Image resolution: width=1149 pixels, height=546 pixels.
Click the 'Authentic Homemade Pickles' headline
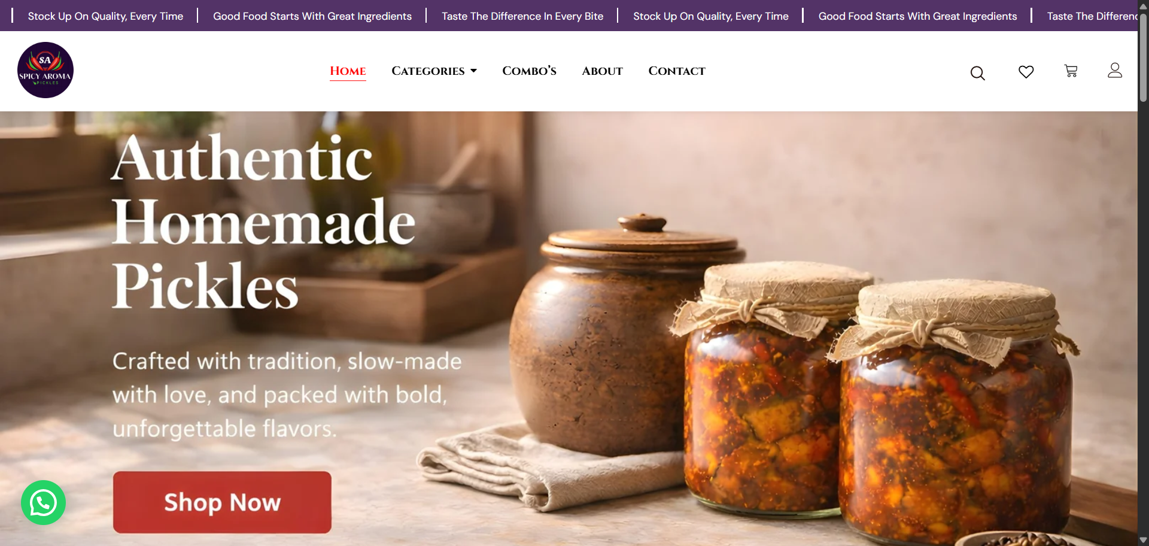[263, 222]
